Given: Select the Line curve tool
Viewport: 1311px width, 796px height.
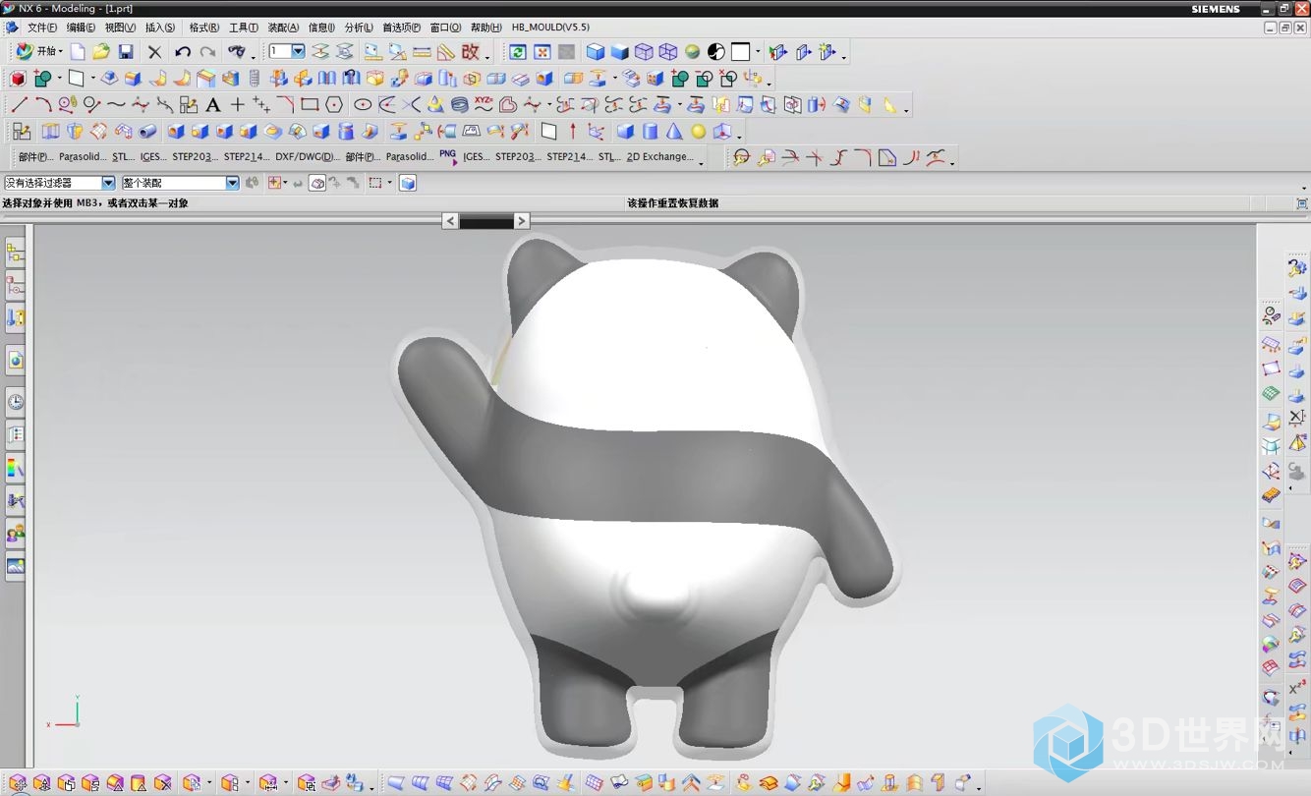Looking at the screenshot, I should (19, 104).
